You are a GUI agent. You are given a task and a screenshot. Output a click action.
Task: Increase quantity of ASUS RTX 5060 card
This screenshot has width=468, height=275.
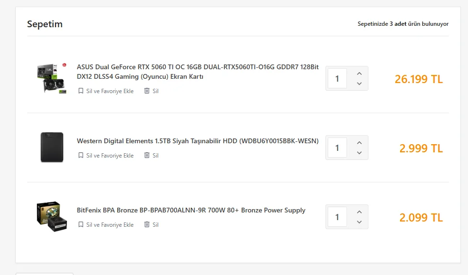pos(359,74)
